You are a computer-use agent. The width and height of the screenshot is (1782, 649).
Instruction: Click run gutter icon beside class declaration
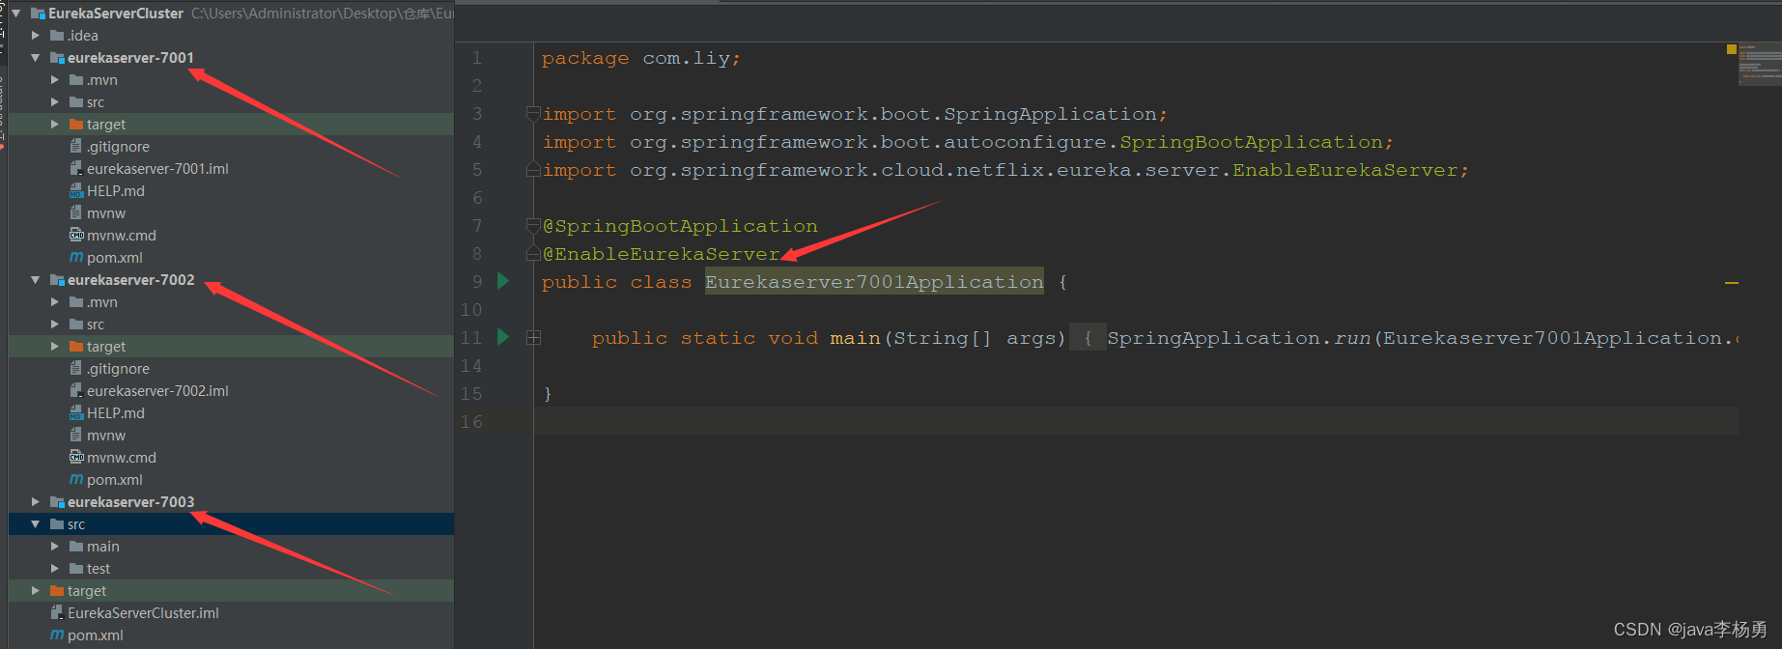[503, 281]
